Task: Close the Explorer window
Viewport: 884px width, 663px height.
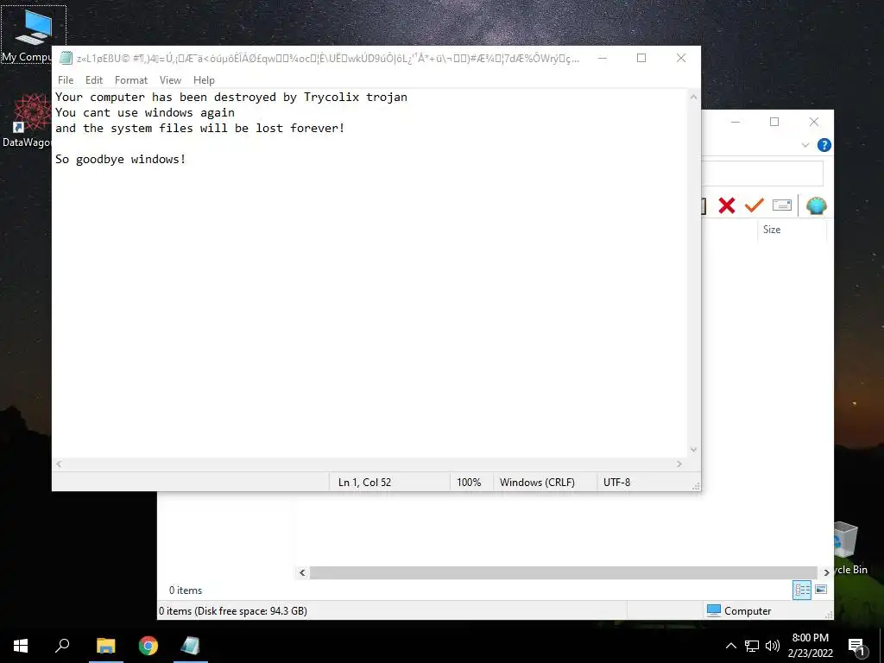Action: 814,122
